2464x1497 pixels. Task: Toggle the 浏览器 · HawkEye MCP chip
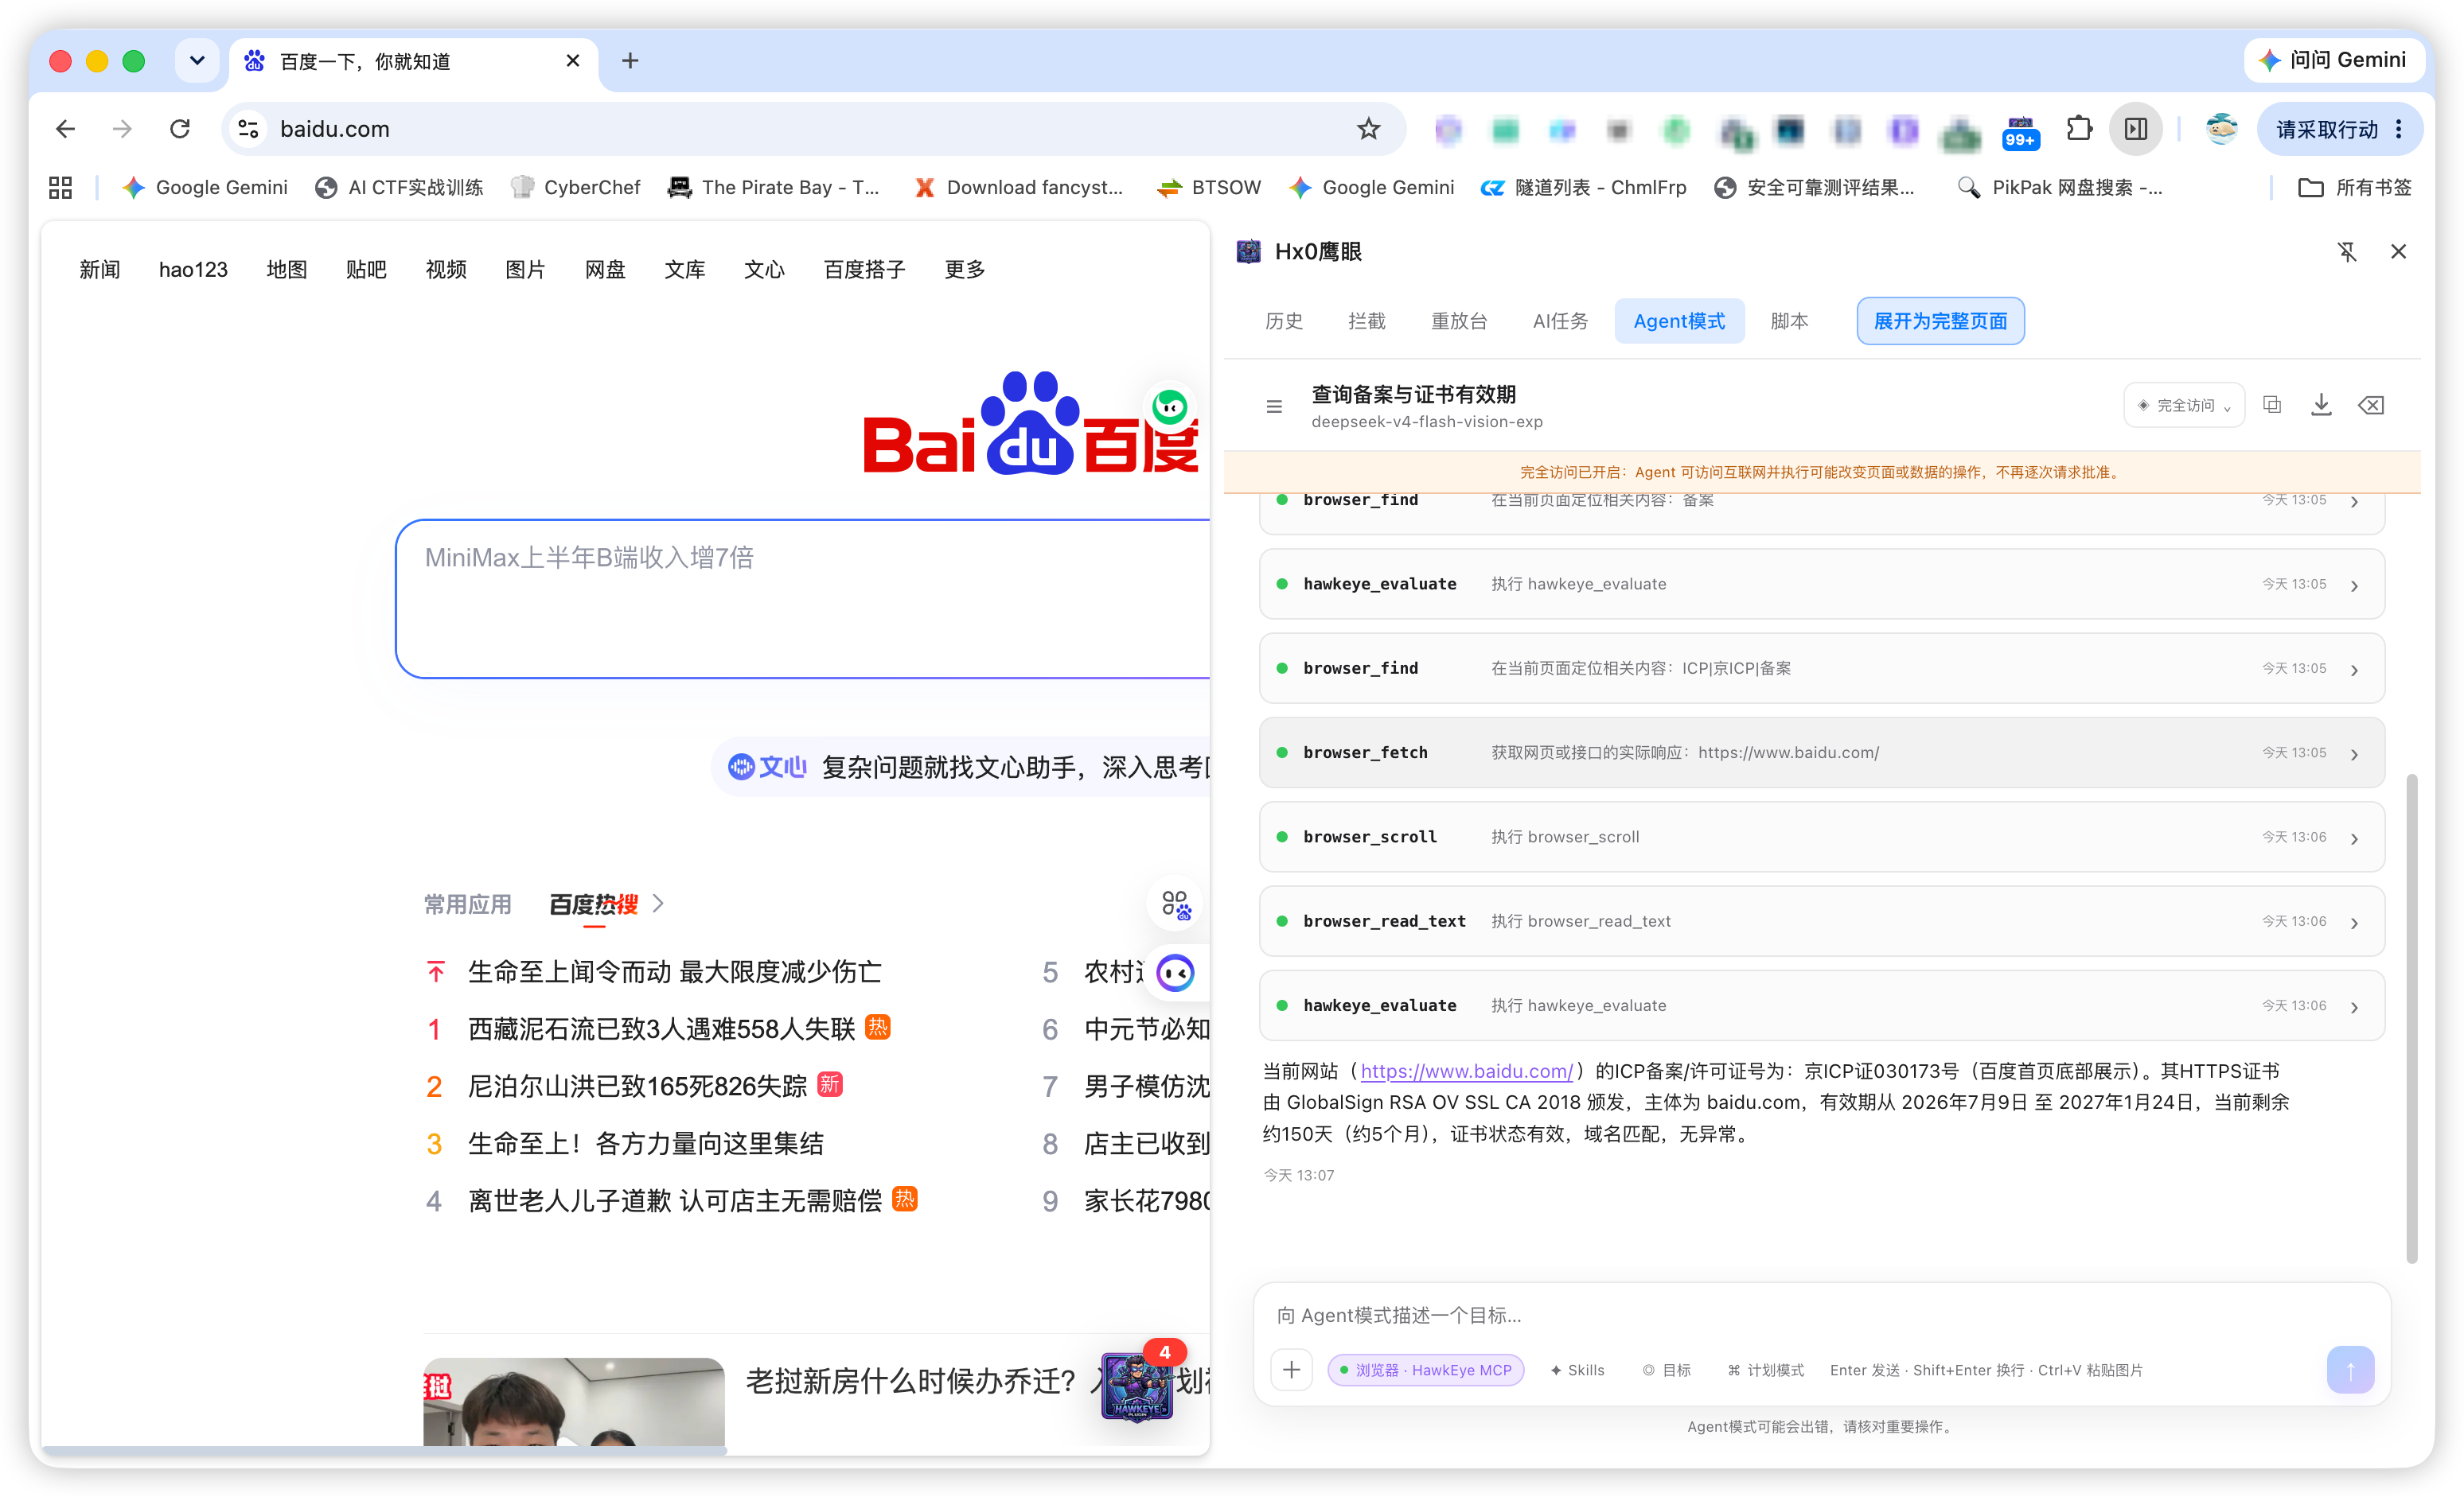[x=1425, y=1370]
